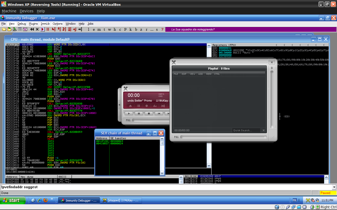Click the Pause execution toolbar icon

tap(48, 29)
